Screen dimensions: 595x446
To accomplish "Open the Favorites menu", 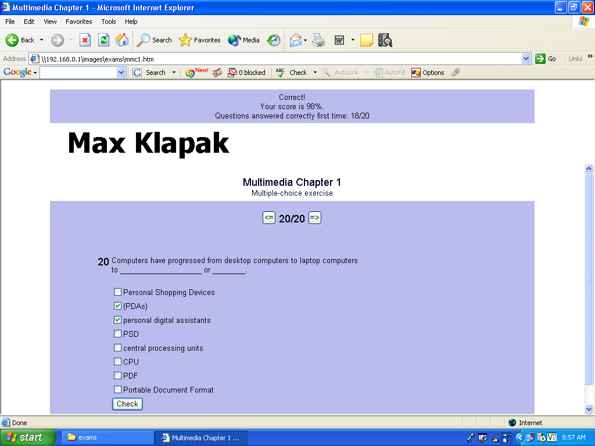I will [78, 21].
